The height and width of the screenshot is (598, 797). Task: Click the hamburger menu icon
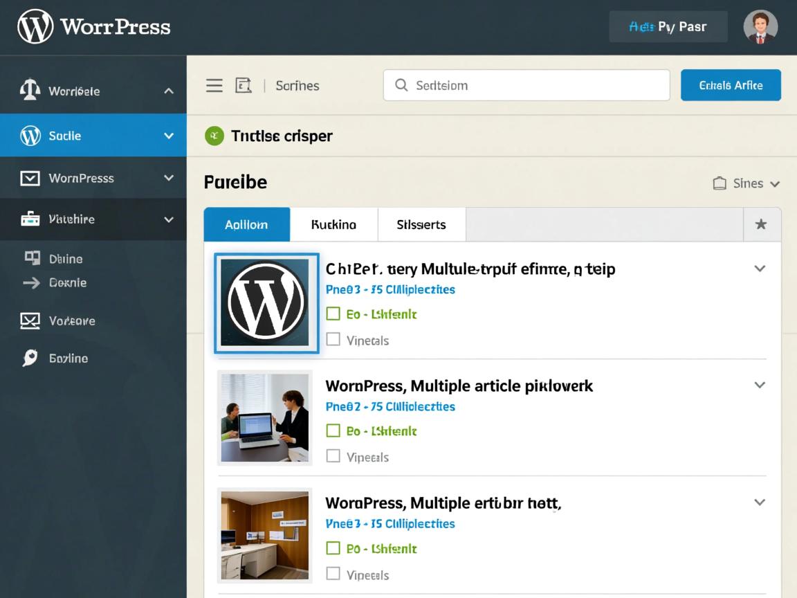click(214, 85)
